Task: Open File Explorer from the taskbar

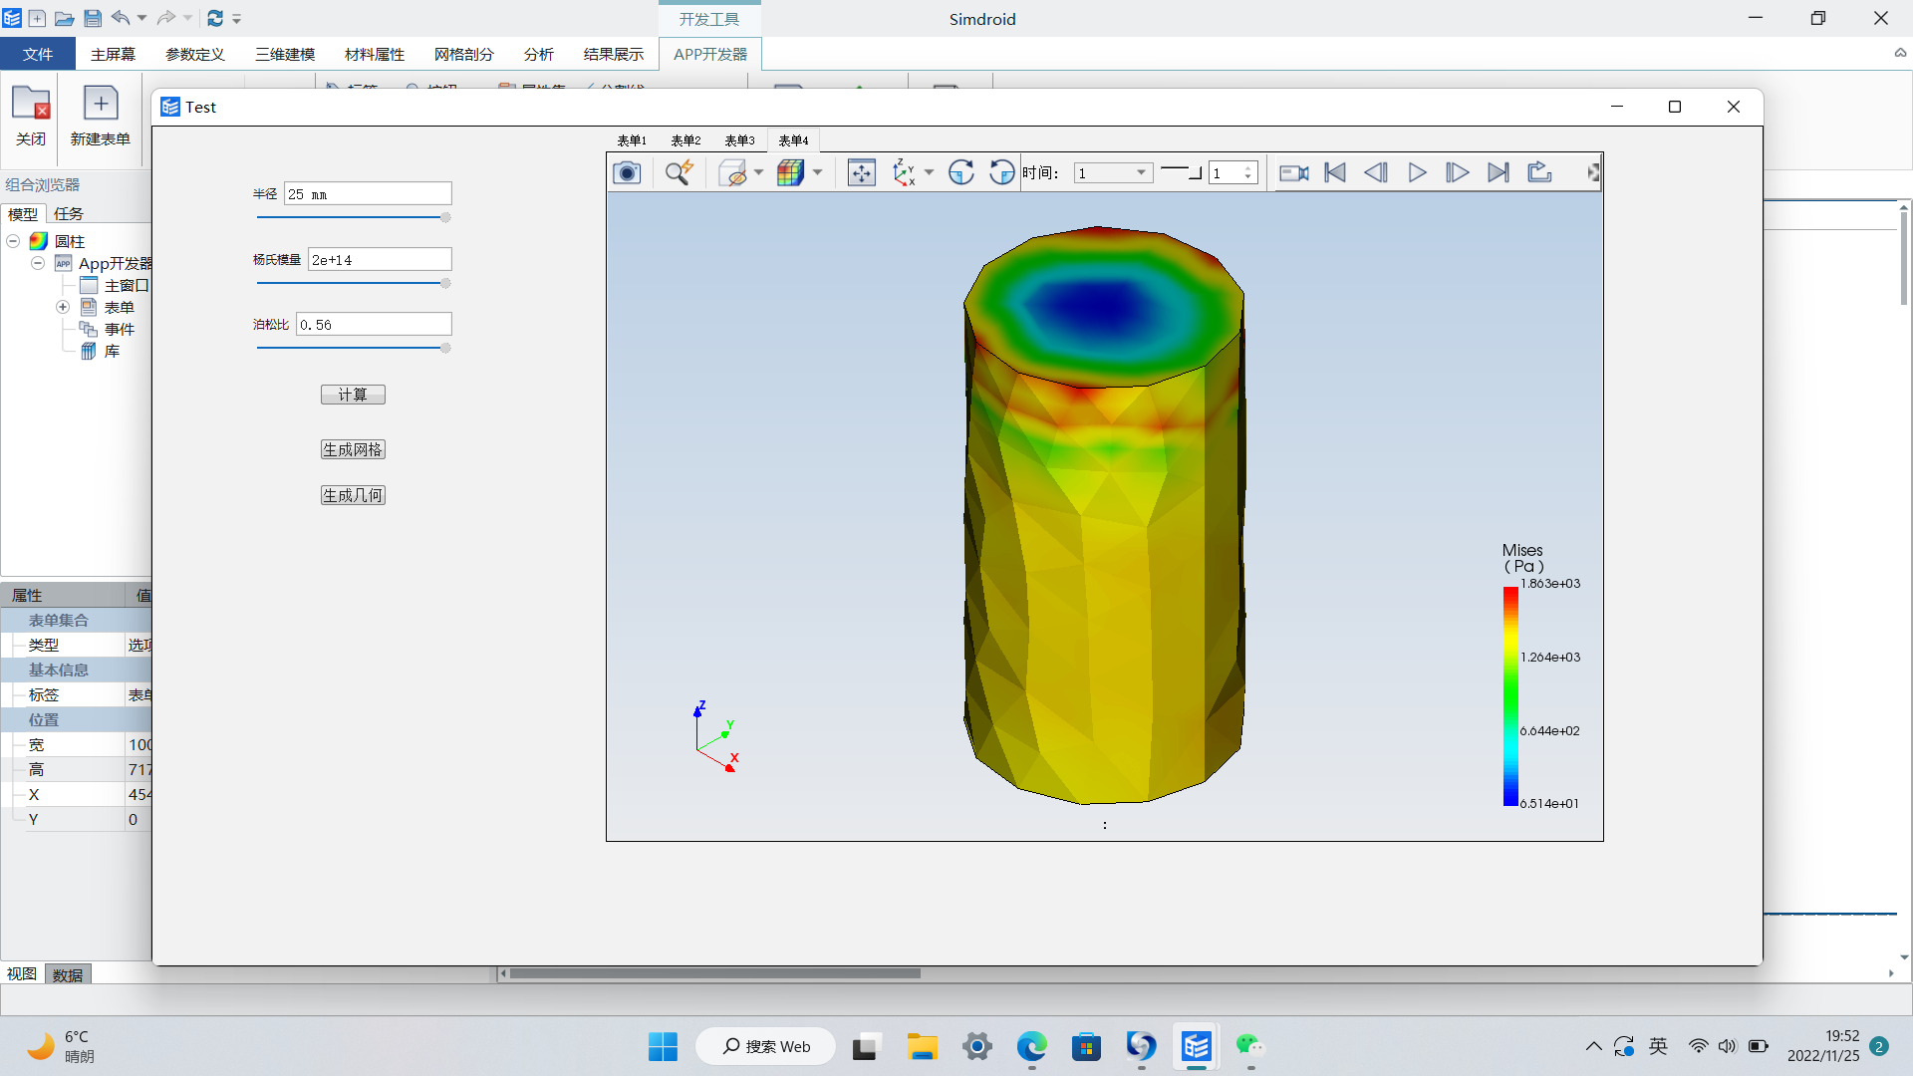Action: tap(922, 1046)
